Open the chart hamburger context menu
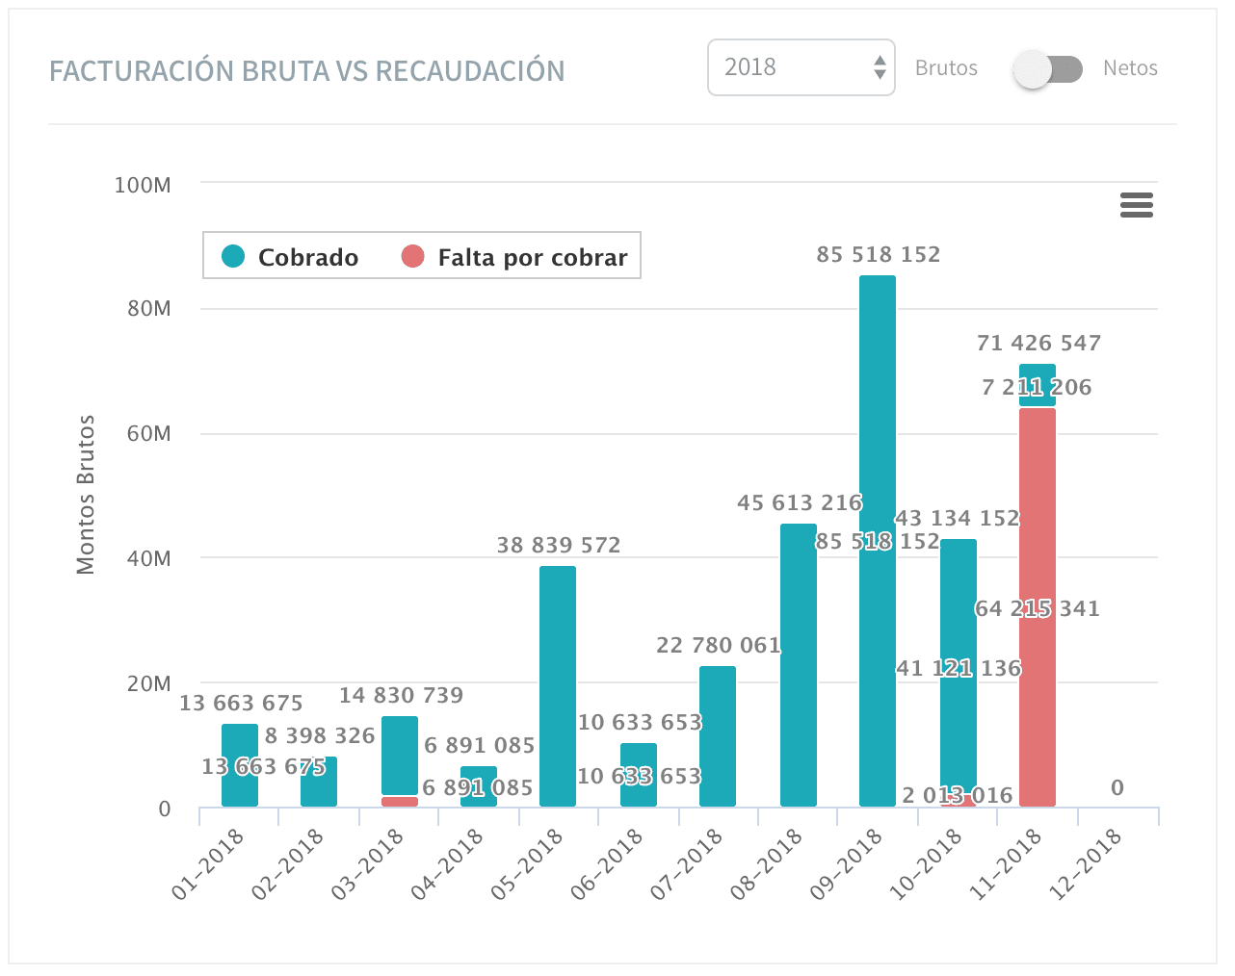 [1137, 205]
